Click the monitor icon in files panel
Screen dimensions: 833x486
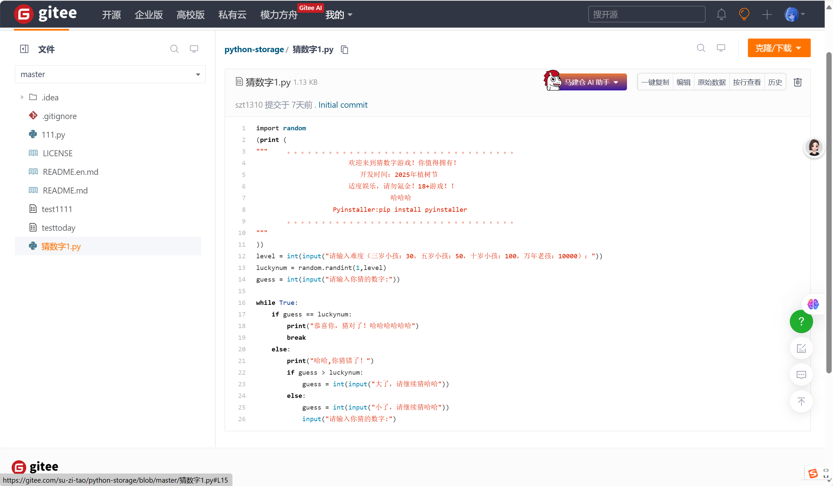pos(194,49)
